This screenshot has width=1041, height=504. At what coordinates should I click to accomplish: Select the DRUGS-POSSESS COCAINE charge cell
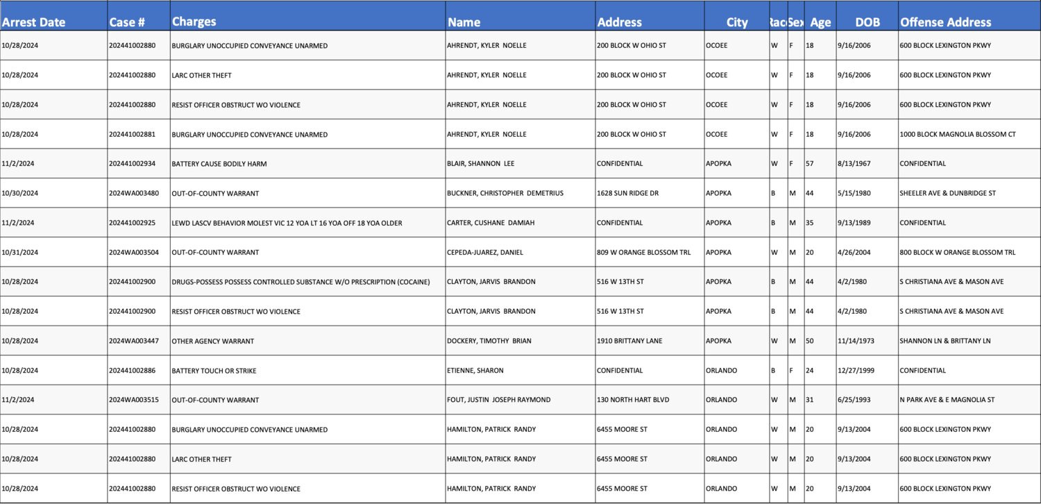click(308, 282)
